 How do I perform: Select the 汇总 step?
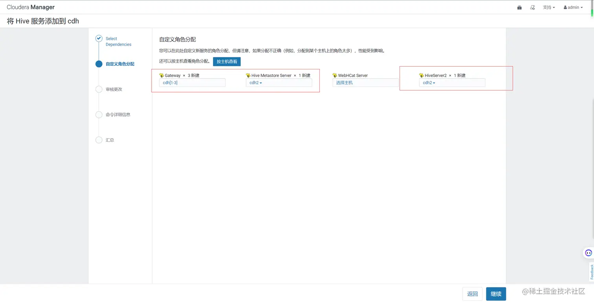(x=110, y=140)
